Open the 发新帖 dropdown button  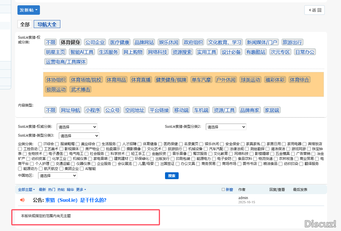click(28, 10)
